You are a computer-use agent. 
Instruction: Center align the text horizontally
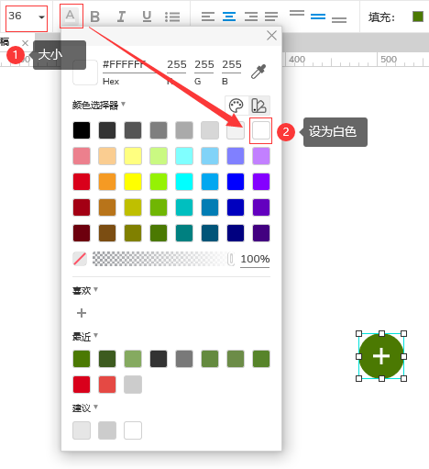[229, 17]
